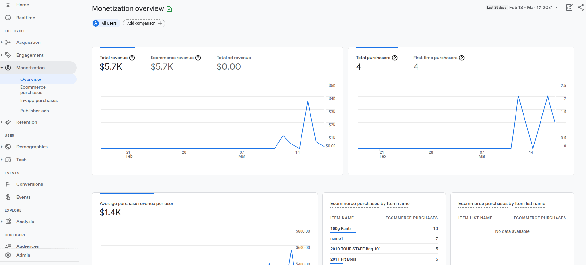This screenshot has height=265, width=586.
Task: Expand the Demographics section arrow
Action: tap(2, 147)
